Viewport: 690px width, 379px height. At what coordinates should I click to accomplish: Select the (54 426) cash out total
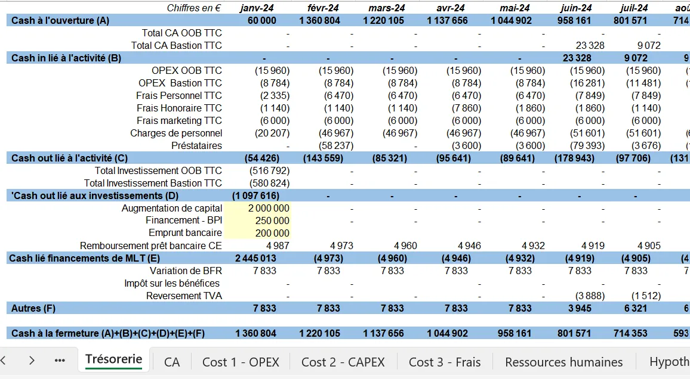pos(262,158)
